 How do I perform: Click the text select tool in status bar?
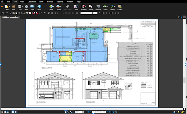click(73, 112)
